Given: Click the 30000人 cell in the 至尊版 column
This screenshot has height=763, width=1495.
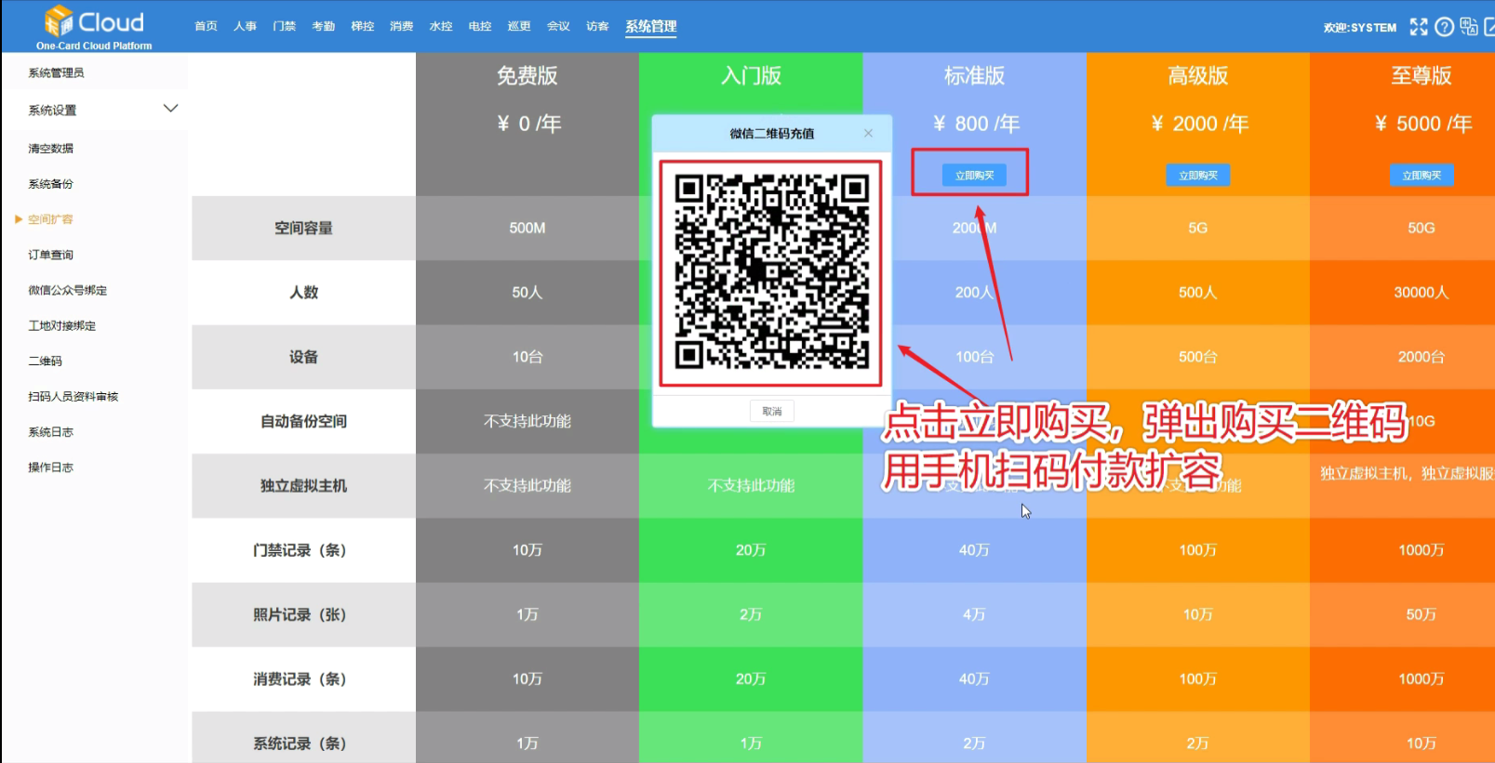Looking at the screenshot, I should (1422, 292).
